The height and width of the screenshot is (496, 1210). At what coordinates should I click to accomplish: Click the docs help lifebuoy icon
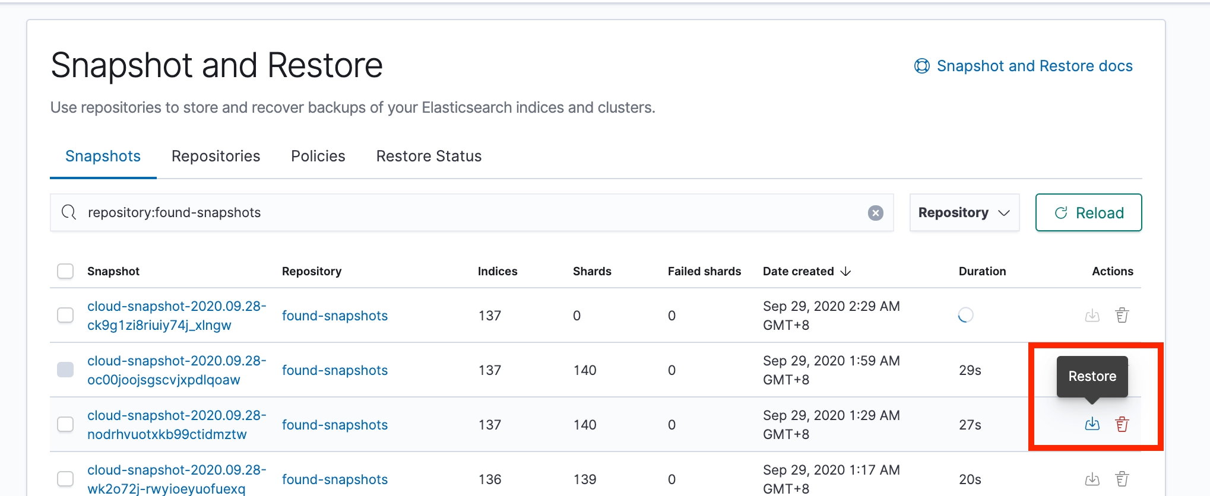pos(921,66)
